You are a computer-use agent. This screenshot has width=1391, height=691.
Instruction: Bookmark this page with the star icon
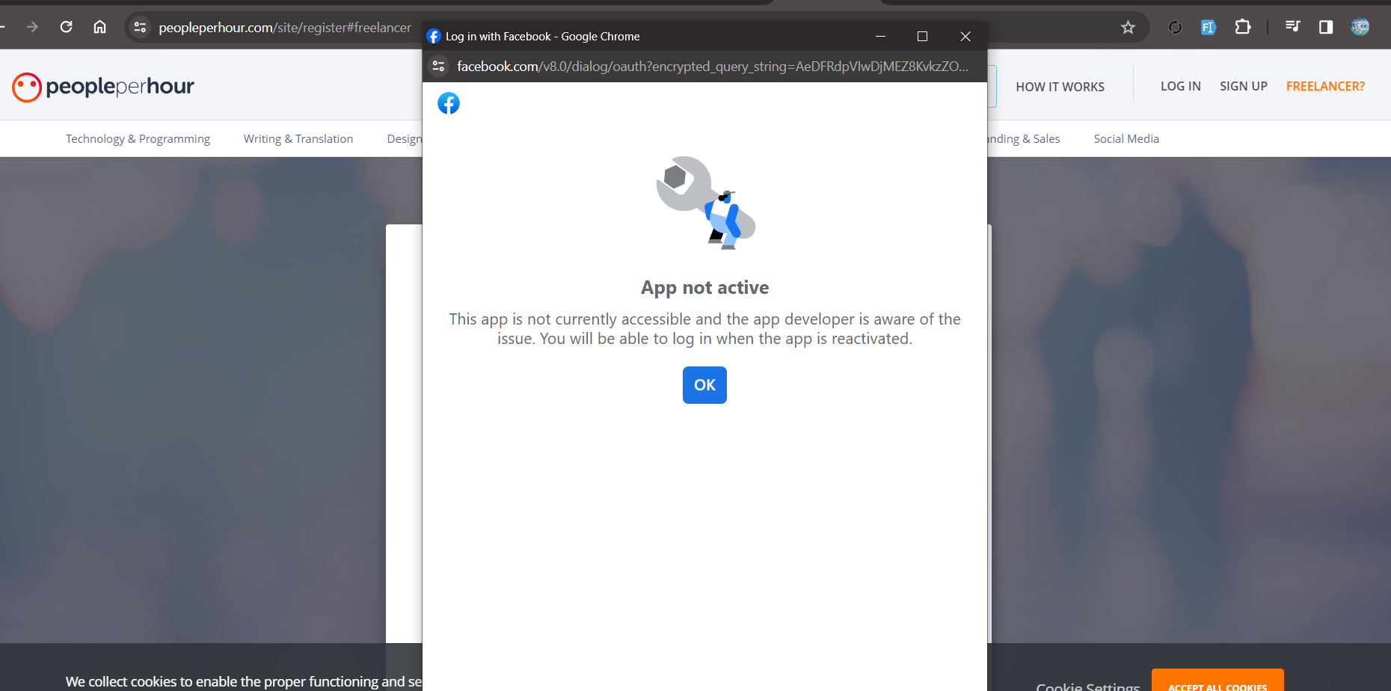[x=1128, y=28]
